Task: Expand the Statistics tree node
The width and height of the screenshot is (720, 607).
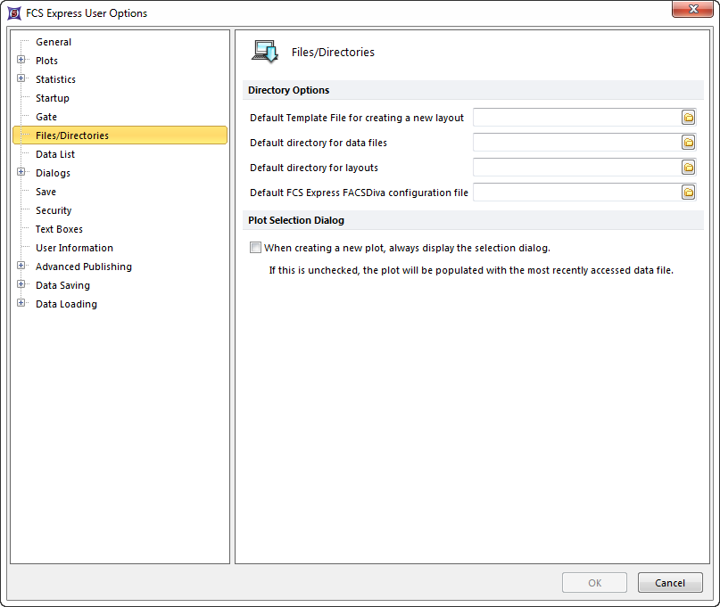Action: (x=21, y=78)
